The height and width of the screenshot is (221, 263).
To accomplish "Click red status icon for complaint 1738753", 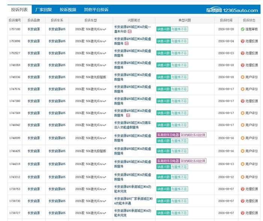I will click(x=242, y=189).
